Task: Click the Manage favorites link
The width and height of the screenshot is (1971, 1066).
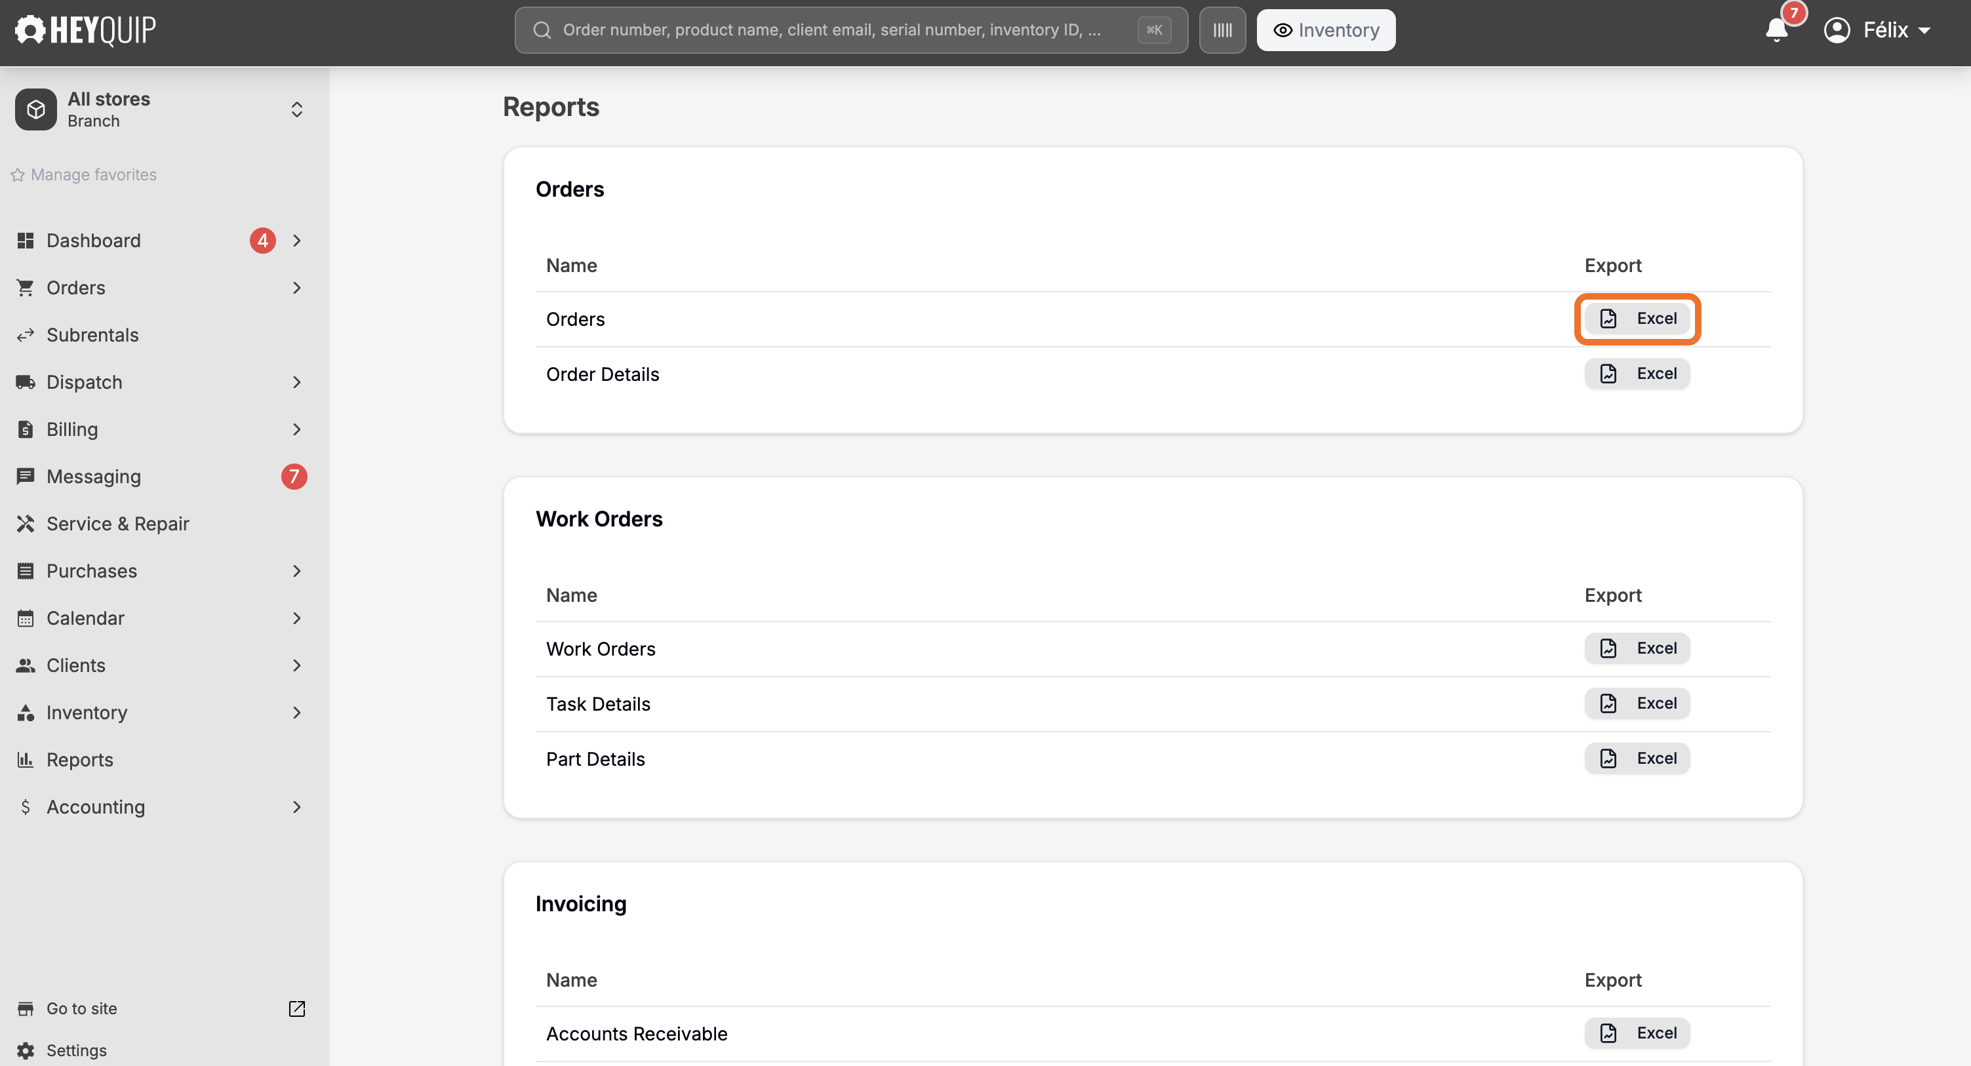Action: [x=93, y=174]
